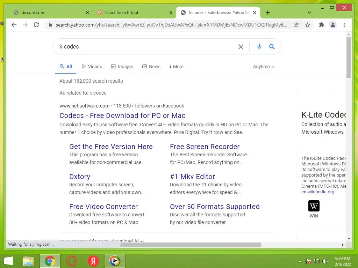Open the network tray icon
This screenshot has width=358, height=268.
[x=317, y=261]
